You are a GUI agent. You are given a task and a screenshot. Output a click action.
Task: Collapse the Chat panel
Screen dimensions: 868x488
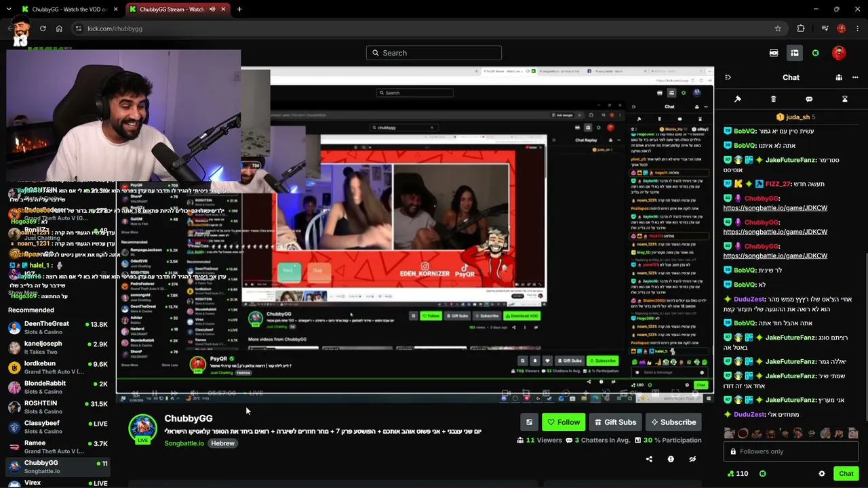tap(728, 77)
